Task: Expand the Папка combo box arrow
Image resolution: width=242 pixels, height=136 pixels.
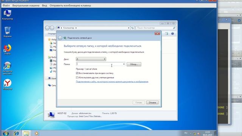Action: pos(124,64)
